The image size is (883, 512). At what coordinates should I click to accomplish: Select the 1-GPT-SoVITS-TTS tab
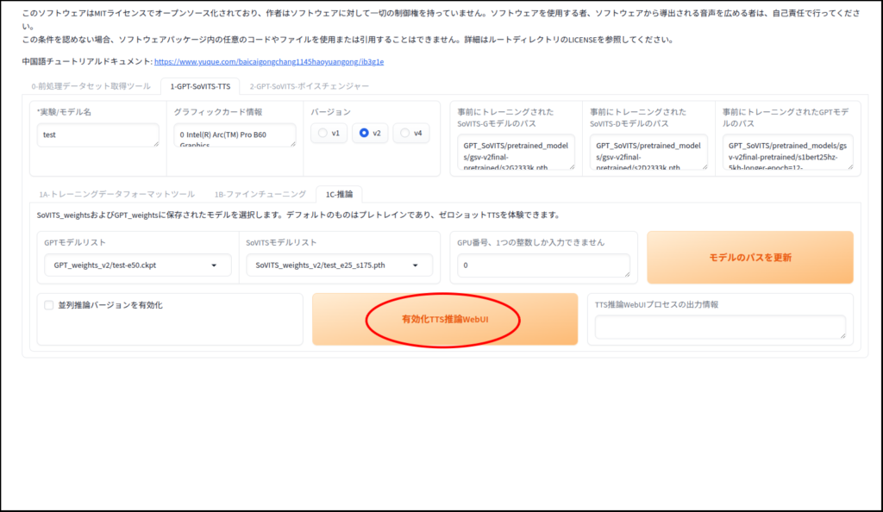tap(200, 86)
